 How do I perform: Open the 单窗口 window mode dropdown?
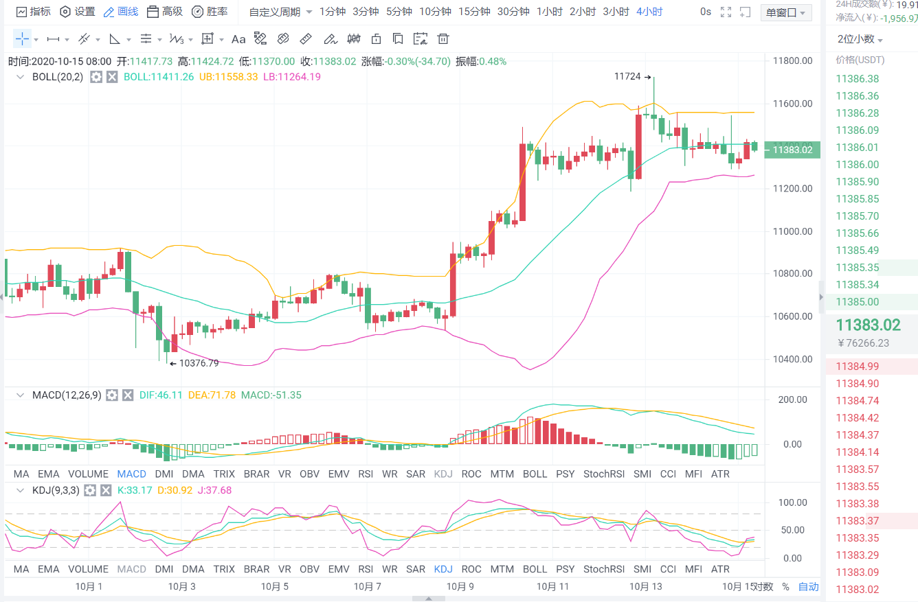click(x=785, y=12)
